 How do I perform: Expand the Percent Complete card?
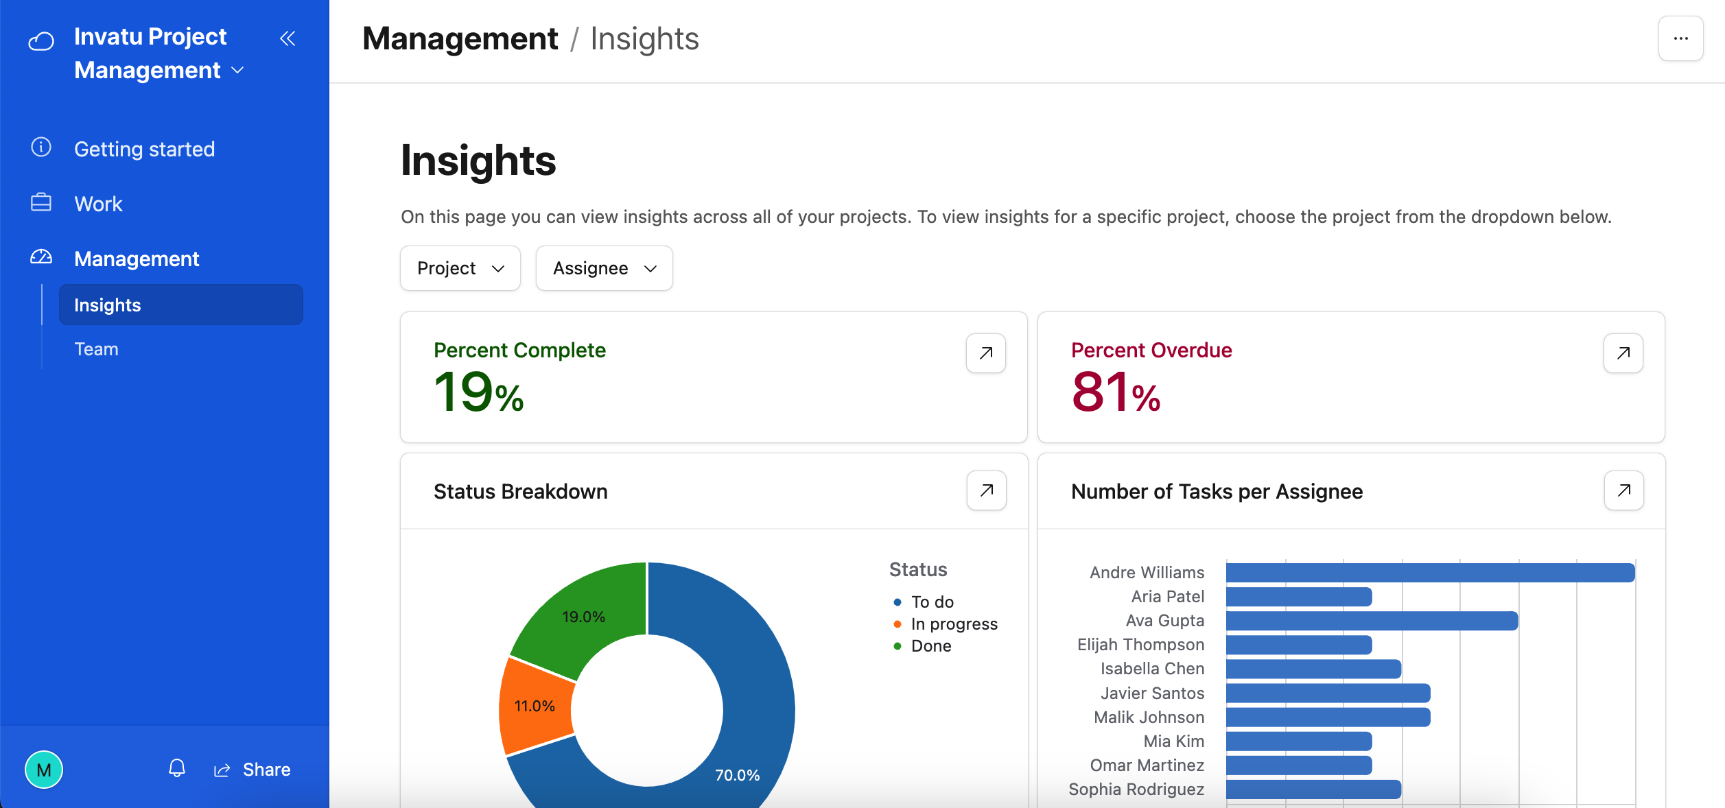[986, 353]
